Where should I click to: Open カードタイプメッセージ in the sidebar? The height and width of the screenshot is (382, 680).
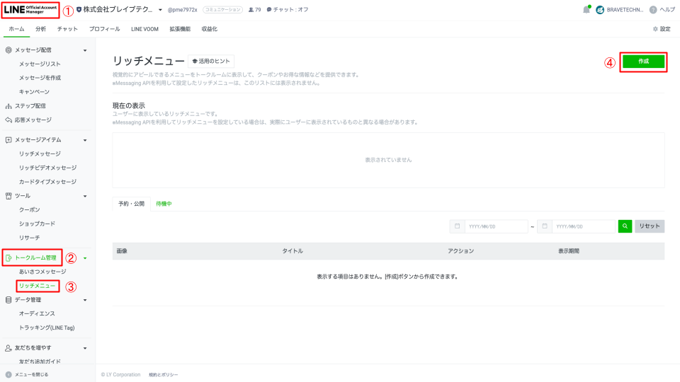[x=47, y=182]
